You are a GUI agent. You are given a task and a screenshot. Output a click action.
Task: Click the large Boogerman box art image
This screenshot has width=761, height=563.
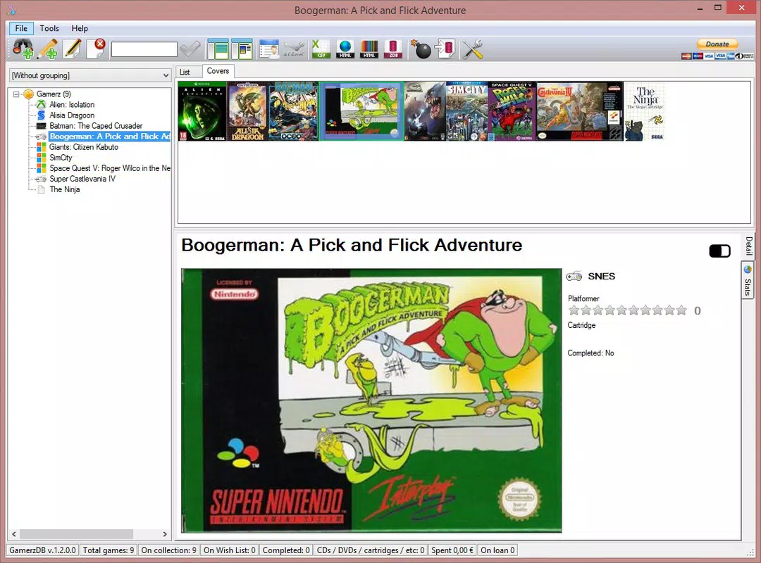click(x=371, y=400)
